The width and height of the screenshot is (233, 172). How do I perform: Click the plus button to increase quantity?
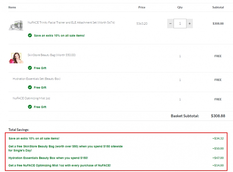[x=190, y=24]
